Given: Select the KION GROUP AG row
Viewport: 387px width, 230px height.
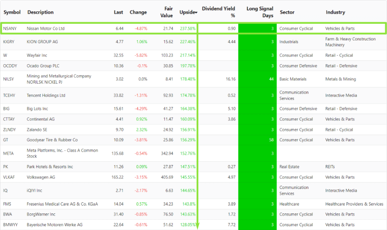Looking at the screenshot, I should (193, 42).
